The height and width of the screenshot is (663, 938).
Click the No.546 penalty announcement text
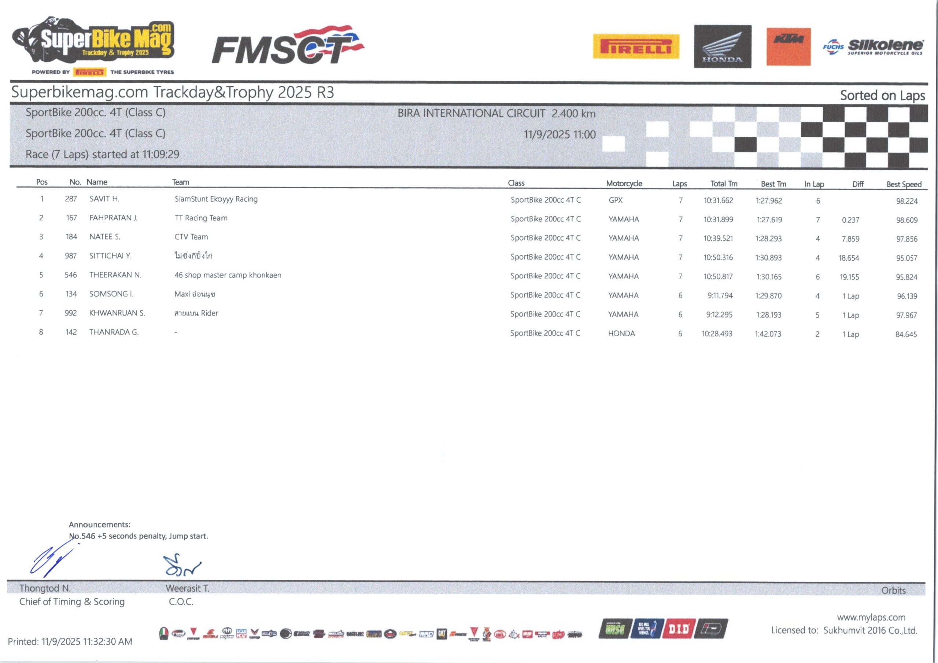click(138, 536)
